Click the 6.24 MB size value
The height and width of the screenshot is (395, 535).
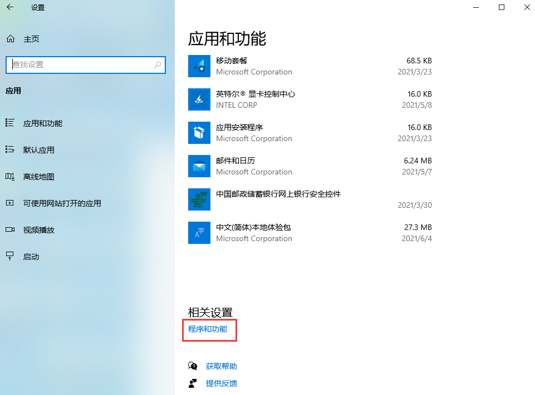418,161
